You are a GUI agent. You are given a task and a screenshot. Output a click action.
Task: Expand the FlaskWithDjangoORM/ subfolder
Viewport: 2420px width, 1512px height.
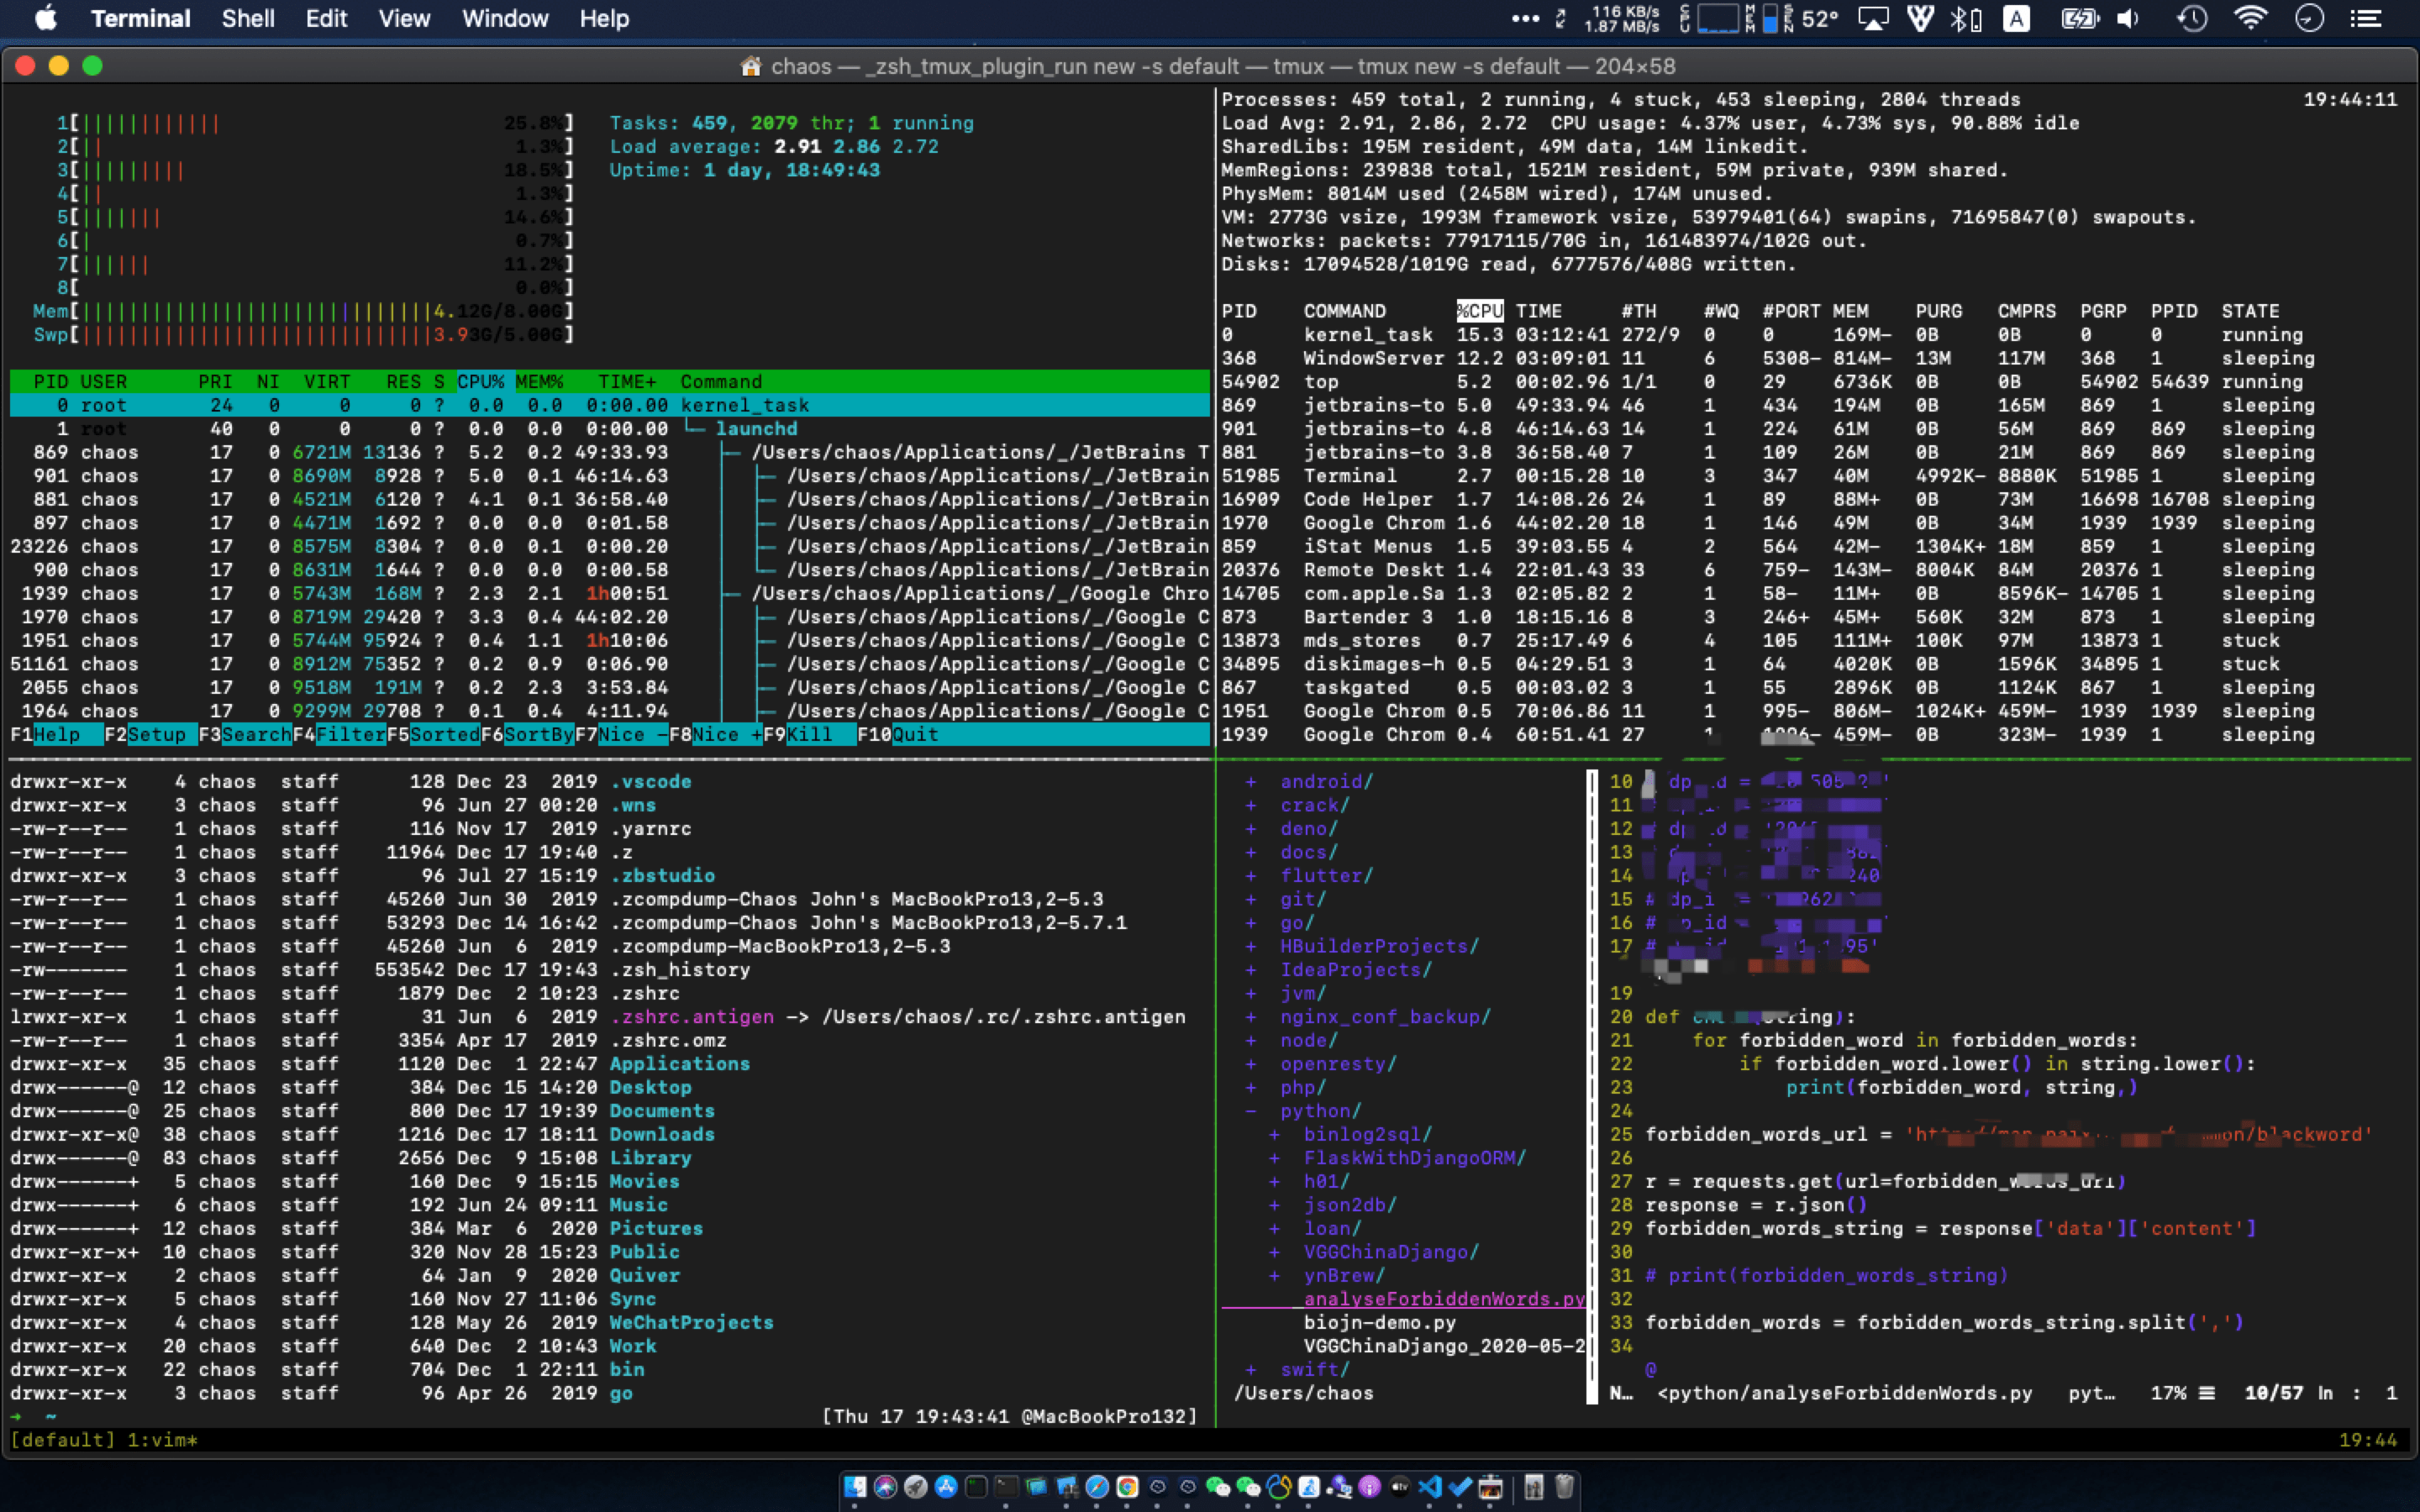1414,1157
